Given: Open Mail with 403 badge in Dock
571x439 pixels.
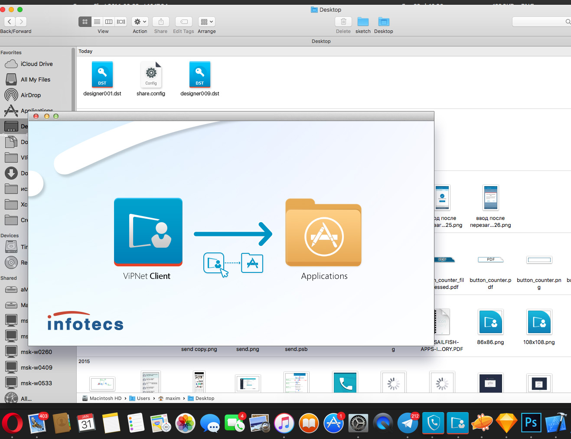Looking at the screenshot, I should [37, 423].
